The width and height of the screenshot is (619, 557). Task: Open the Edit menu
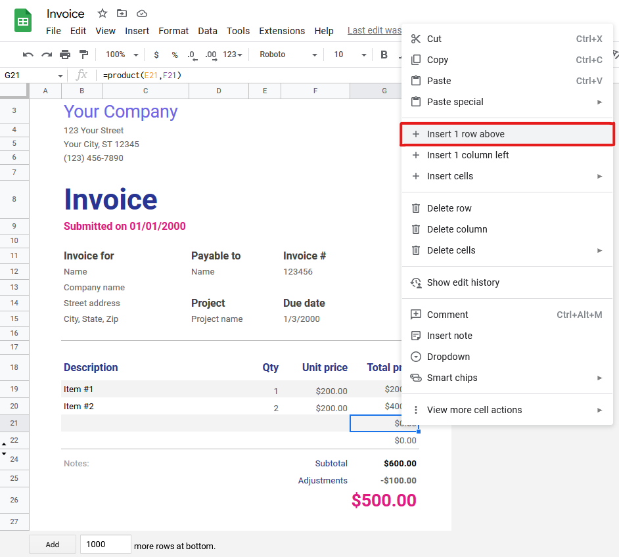point(78,31)
